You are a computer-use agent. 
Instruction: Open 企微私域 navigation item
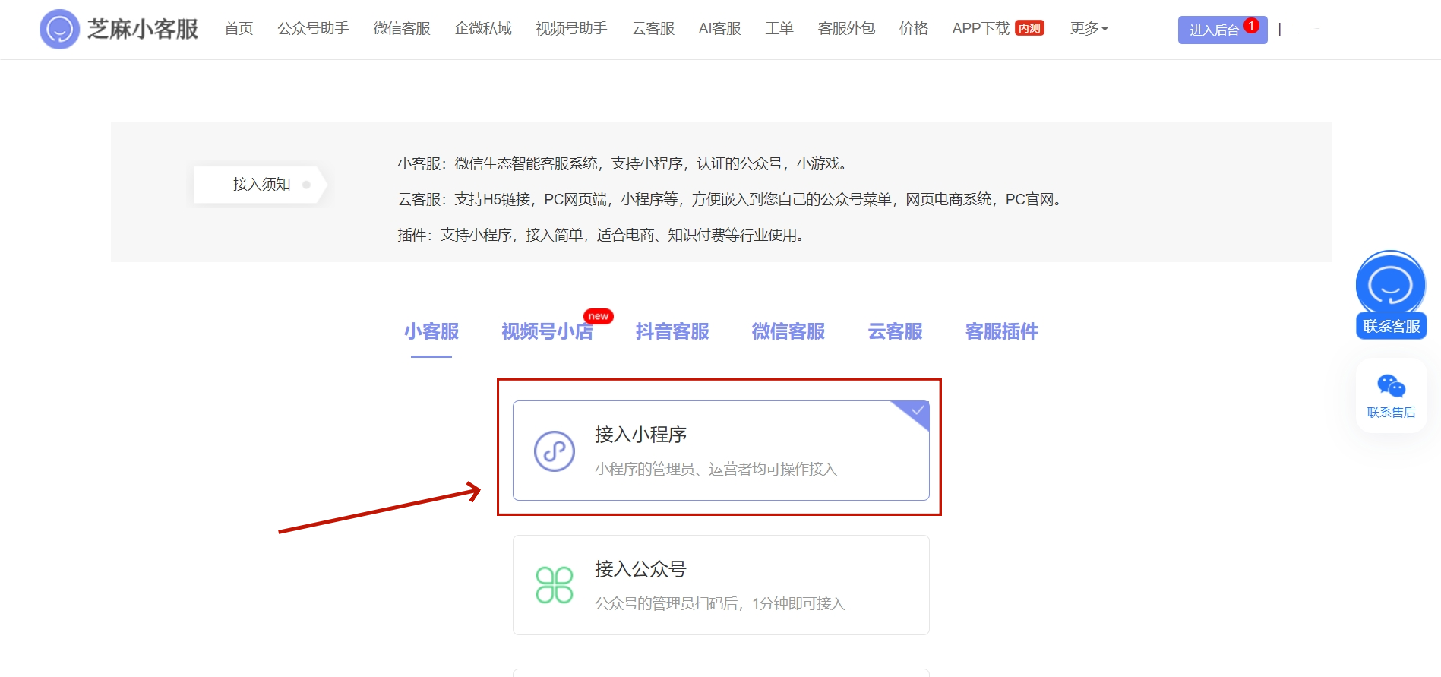(483, 29)
